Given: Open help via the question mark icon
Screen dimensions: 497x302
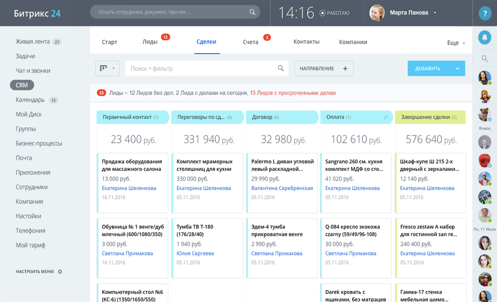Looking at the screenshot, I should [x=485, y=13].
